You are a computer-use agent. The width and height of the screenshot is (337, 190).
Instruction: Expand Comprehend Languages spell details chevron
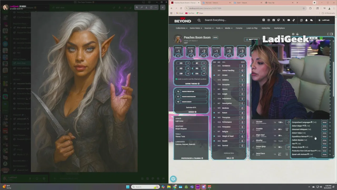[330, 122]
